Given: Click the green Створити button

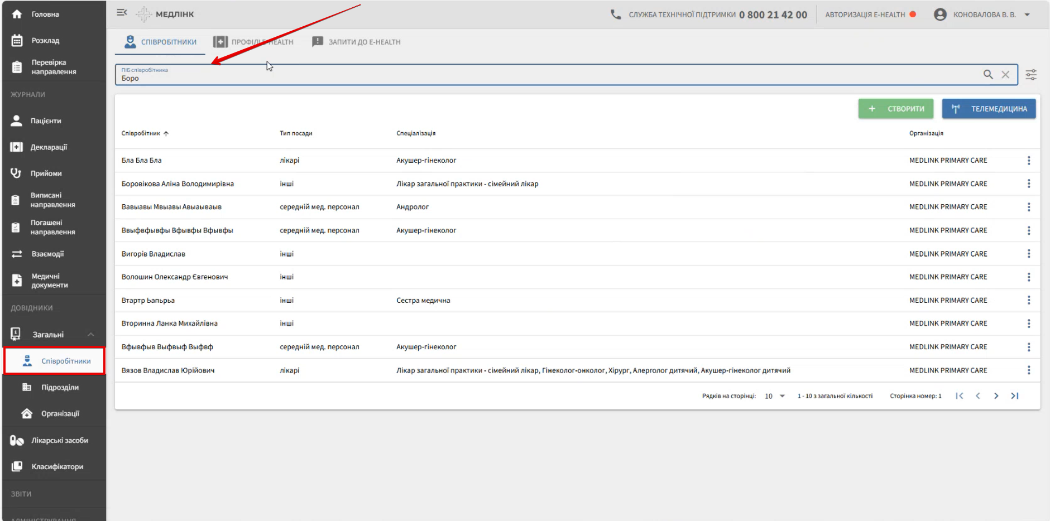Looking at the screenshot, I should click(x=895, y=109).
